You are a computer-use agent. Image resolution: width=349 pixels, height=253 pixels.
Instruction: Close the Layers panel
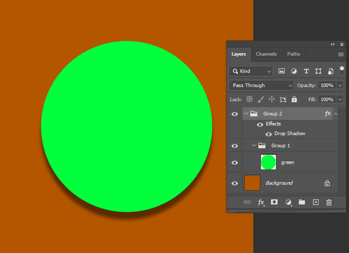342,45
